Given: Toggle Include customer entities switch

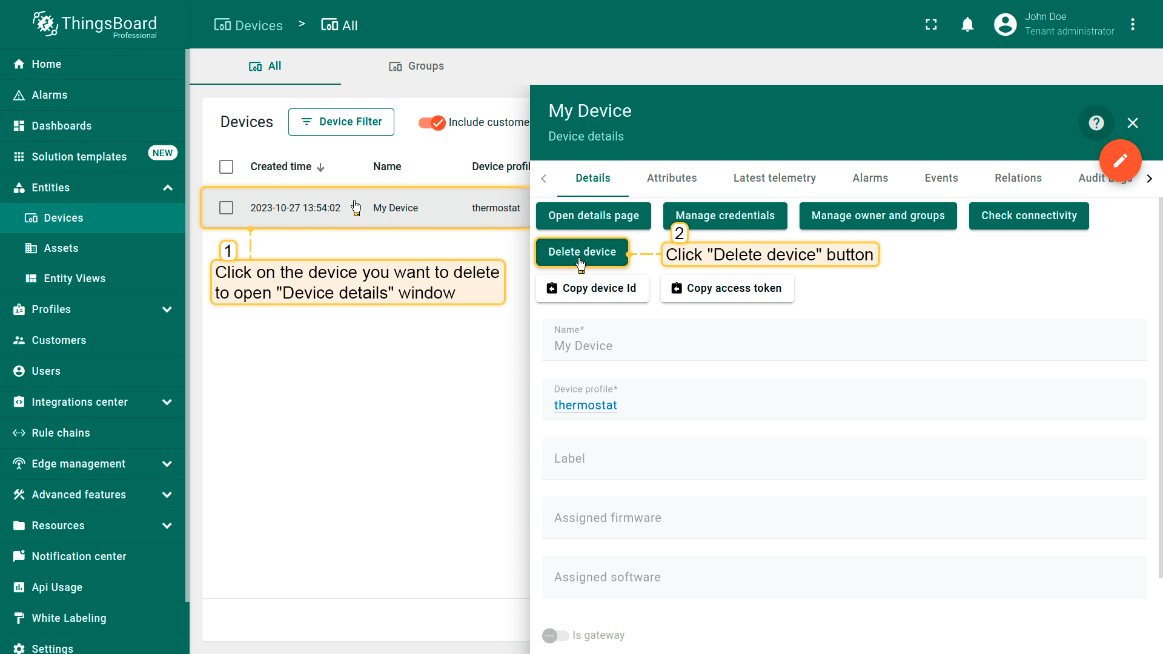Looking at the screenshot, I should (x=432, y=122).
